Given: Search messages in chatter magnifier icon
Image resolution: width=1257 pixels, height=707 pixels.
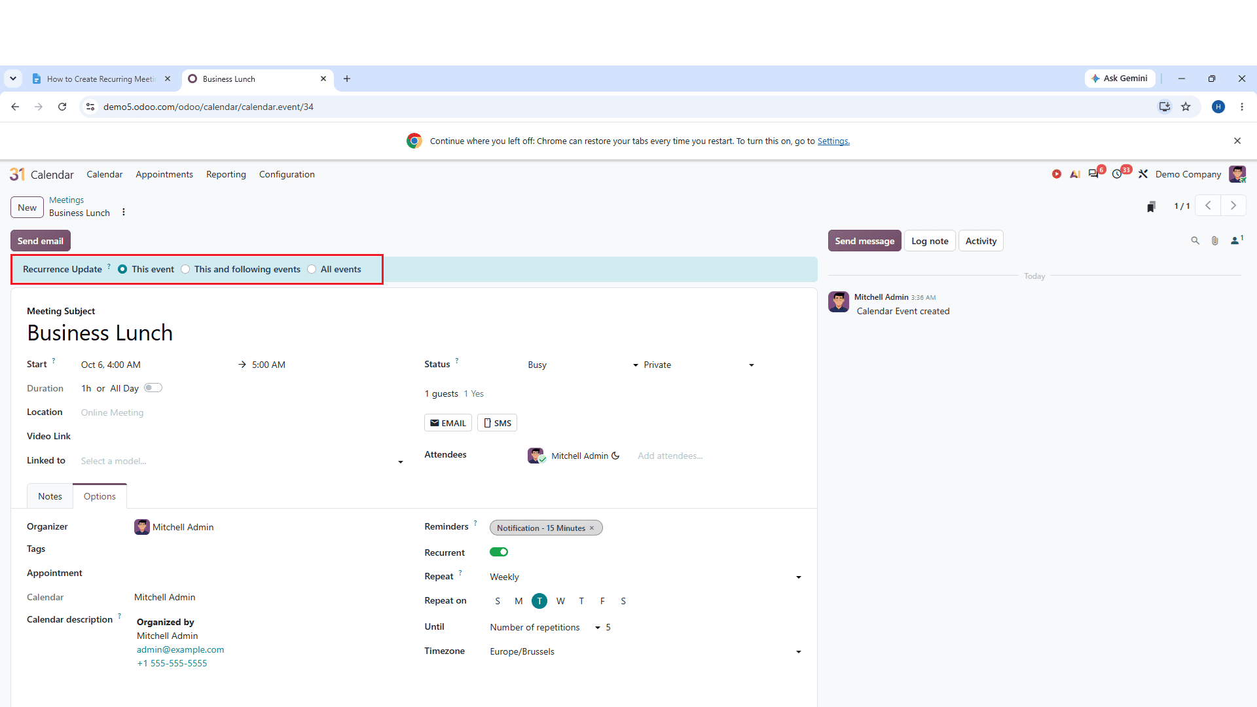Looking at the screenshot, I should point(1195,241).
